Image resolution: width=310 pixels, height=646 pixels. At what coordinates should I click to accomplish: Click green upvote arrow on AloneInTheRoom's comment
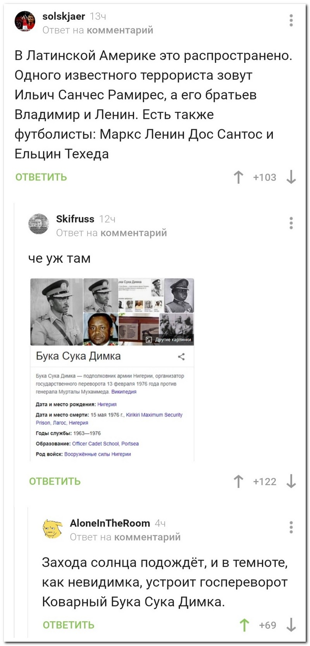coord(244,625)
